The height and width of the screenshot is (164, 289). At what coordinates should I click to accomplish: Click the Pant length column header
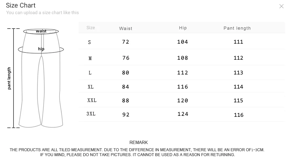point(237,28)
